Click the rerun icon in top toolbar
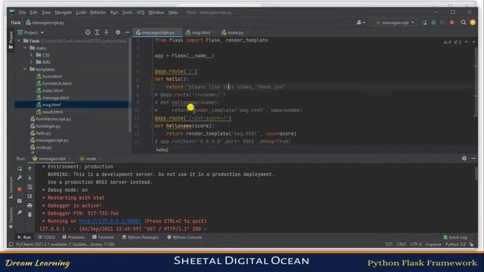The height and width of the screenshot is (272, 484). point(424,23)
